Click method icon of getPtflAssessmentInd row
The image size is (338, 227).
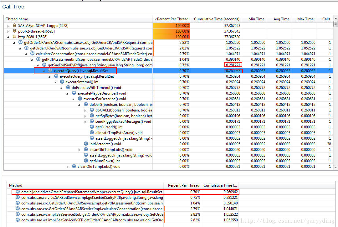(x=38, y=59)
